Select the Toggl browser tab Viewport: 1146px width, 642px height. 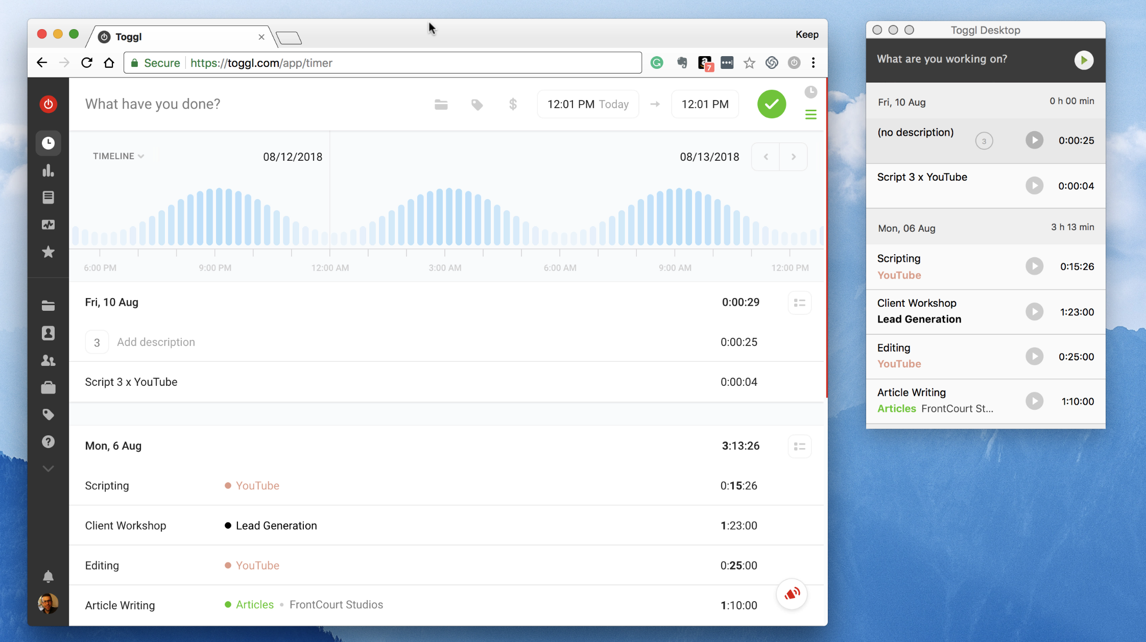click(181, 37)
